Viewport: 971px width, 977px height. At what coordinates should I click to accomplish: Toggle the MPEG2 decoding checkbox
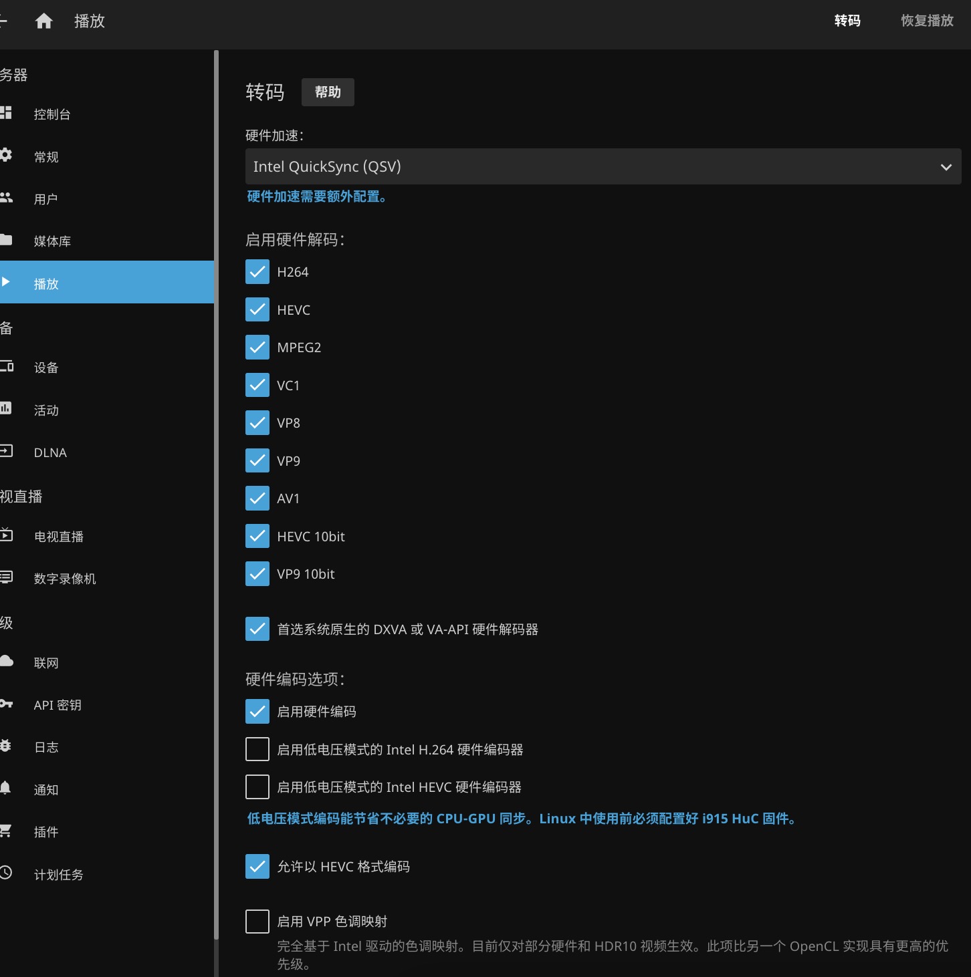pos(257,347)
